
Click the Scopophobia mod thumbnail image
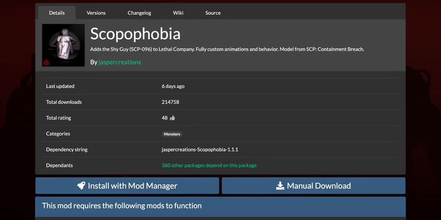(63, 45)
